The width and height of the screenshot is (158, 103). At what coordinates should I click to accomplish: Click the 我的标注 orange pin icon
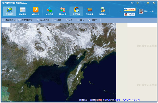[36, 10]
